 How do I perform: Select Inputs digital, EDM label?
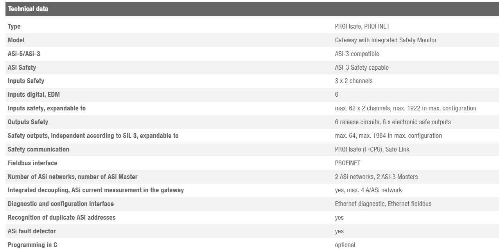coord(34,95)
